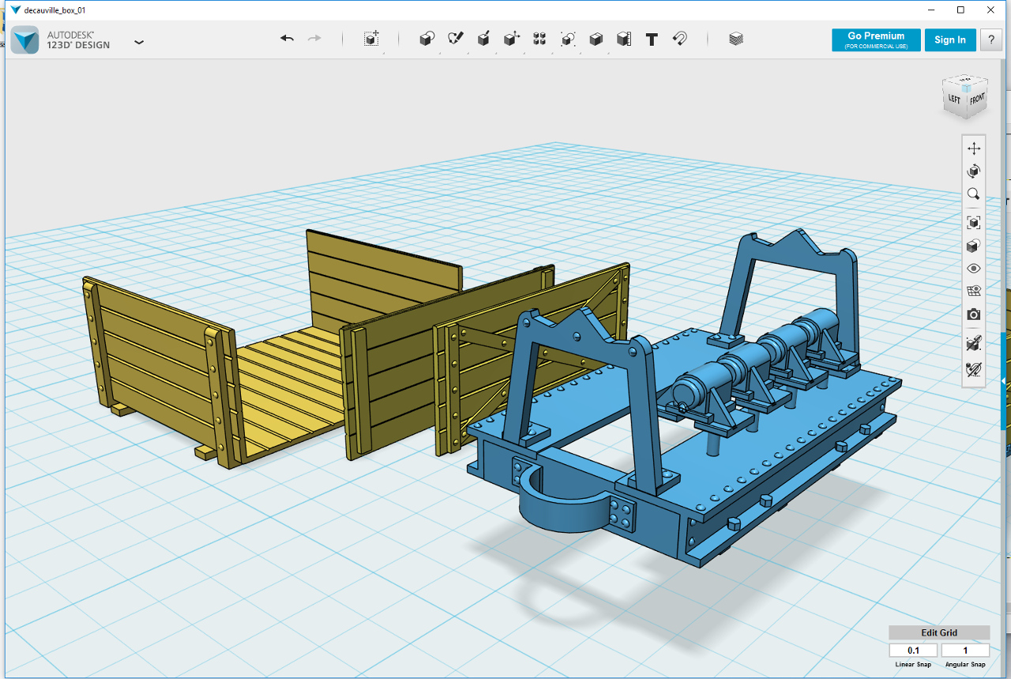Toggle sketch visibility in the navigation bar
The height and width of the screenshot is (679, 1011).
[x=974, y=343]
